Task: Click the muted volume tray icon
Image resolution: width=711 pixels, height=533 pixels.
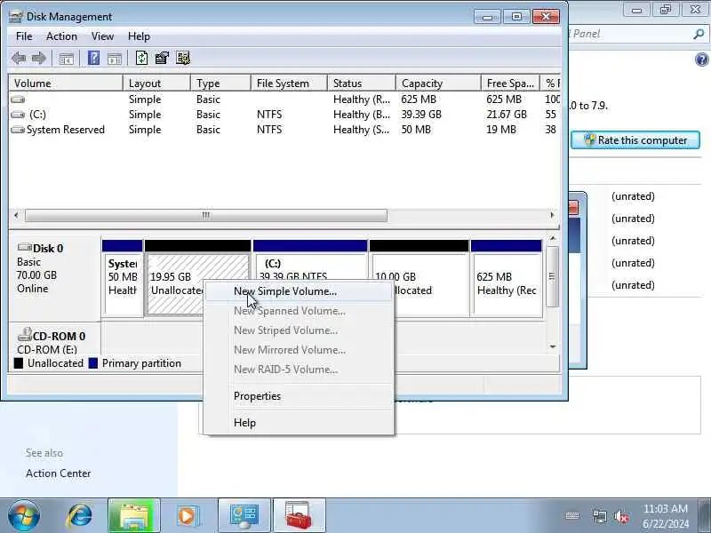Action: tap(620, 516)
